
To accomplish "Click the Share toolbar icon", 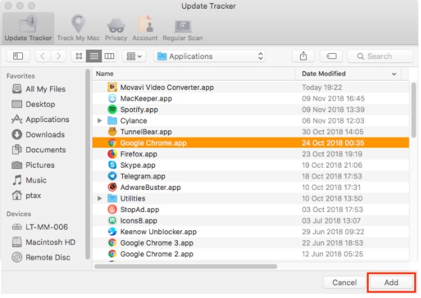I will click(303, 56).
